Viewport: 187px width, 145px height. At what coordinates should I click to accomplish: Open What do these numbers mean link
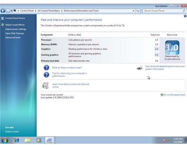click(x=67, y=68)
